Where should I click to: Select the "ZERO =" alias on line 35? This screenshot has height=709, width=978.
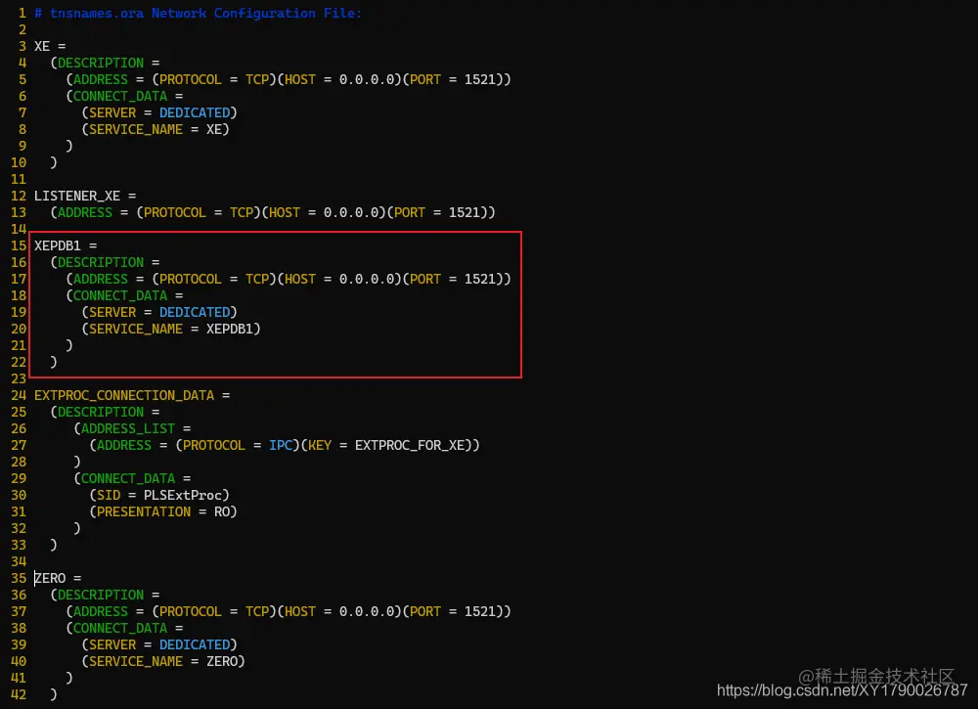click(58, 579)
